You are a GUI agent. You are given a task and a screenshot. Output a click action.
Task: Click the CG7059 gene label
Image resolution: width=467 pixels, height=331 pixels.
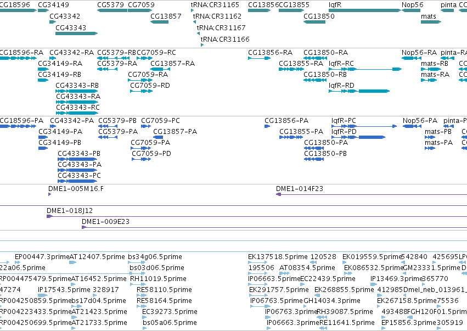click(x=141, y=5)
